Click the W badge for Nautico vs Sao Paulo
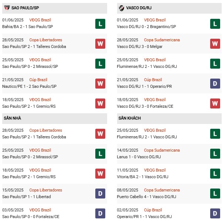Image resolution: width=222 pixels, height=221 pixels. pyautogui.click(x=100, y=83)
